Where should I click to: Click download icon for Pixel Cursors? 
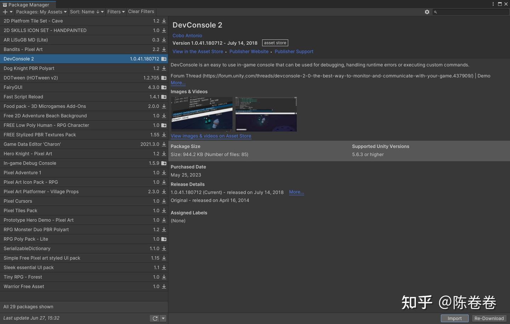tap(164, 201)
